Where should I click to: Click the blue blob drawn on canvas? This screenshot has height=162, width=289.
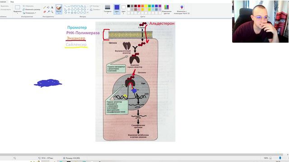pos(48,83)
